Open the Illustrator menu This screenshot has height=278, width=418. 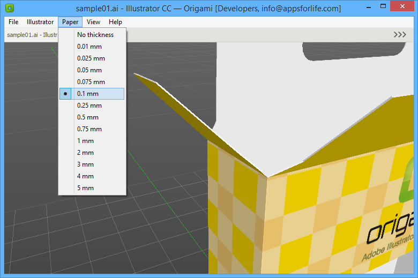click(x=40, y=22)
